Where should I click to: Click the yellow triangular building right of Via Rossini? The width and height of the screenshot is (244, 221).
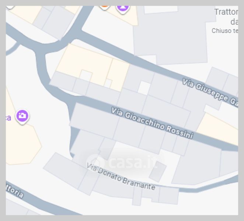tap(218, 128)
